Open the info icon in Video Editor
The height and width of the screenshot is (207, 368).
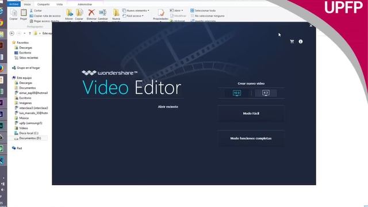[301, 41]
